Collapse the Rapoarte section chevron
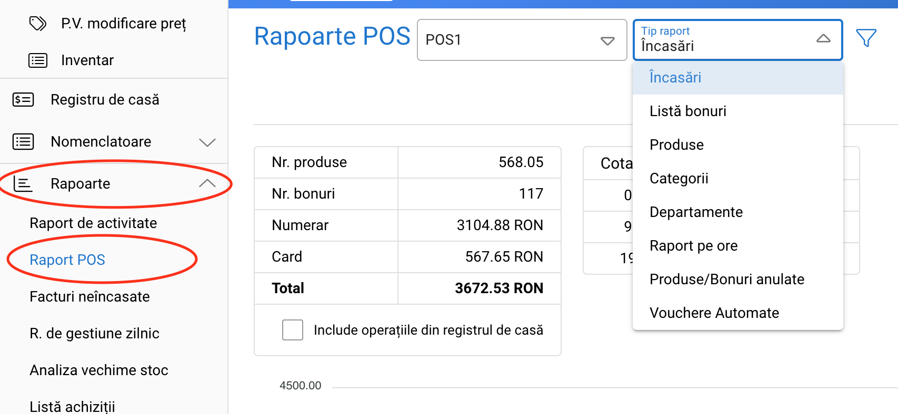This screenshot has width=898, height=414. (x=207, y=183)
